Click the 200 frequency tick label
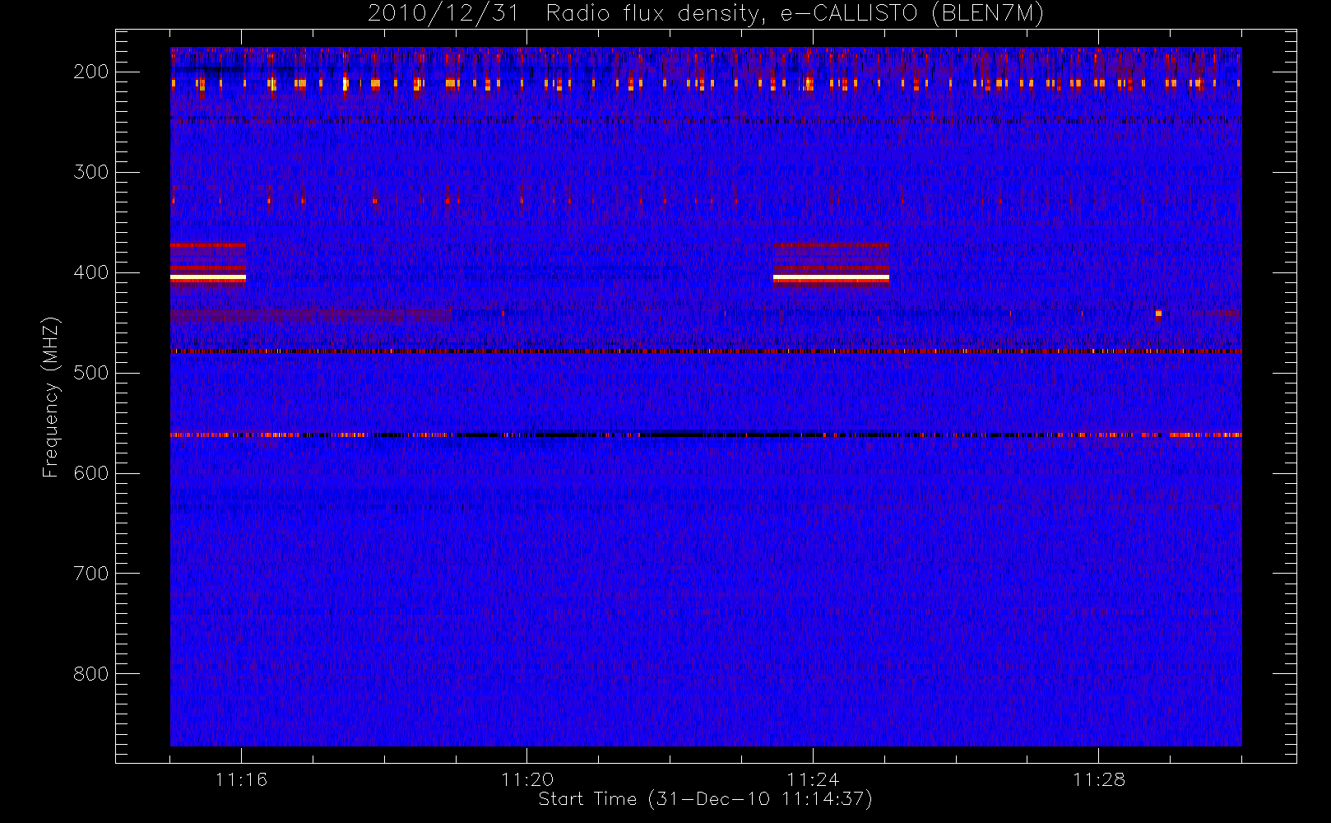Viewport: 1331px width, 823px height. [91, 72]
